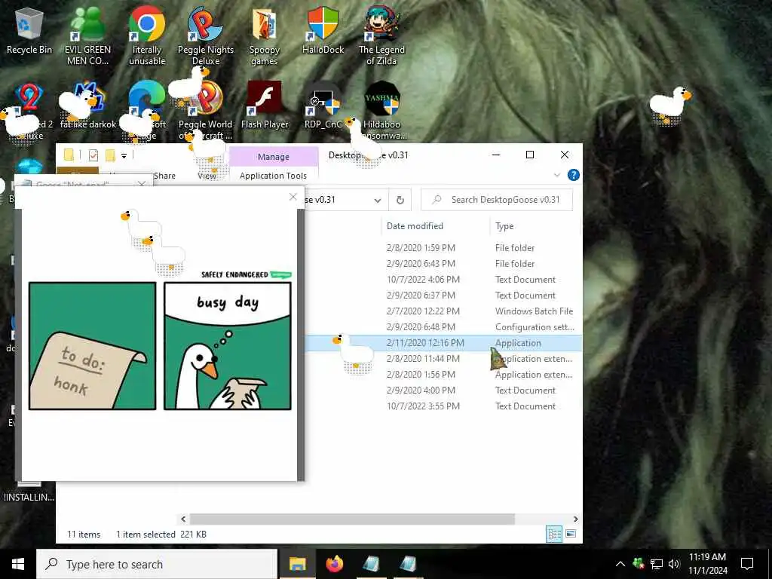772x579 pixels.
Task: Click the '1 item selected 221 KB' status text
Action: coord(161,535)
